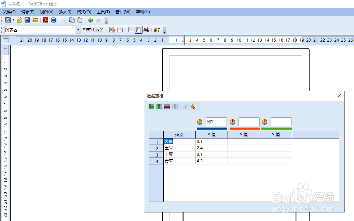Click the first Y 值 column header
The width and height of the screenshot is (354, 221).
tap(212, 135)
